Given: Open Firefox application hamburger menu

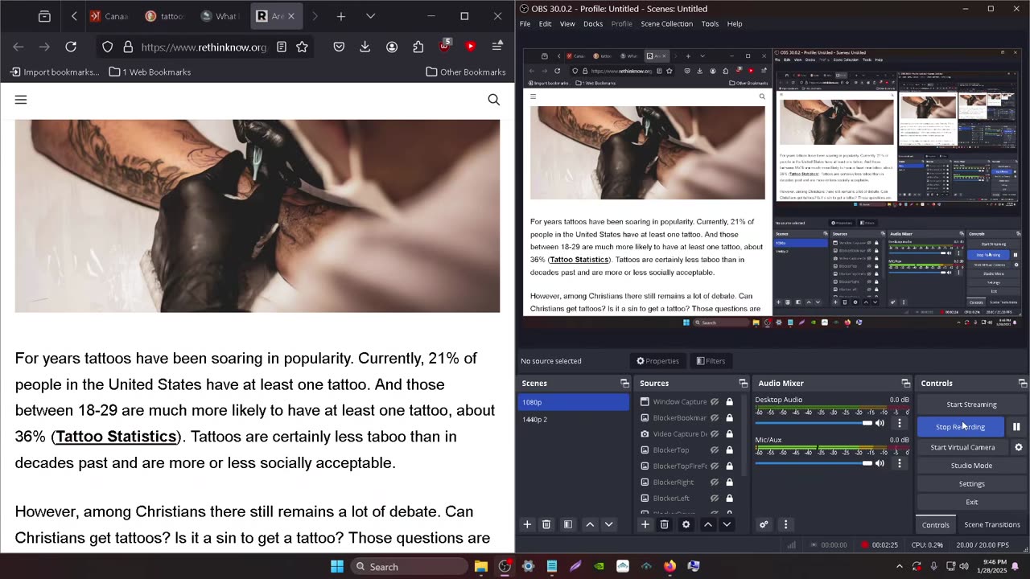Looking at the screenshot, I should coord(497,47).
